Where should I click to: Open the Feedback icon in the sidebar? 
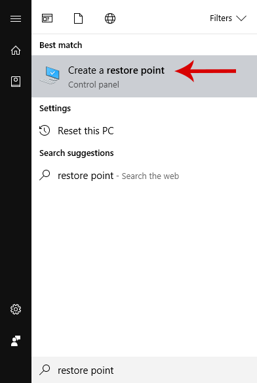[16, 341]
